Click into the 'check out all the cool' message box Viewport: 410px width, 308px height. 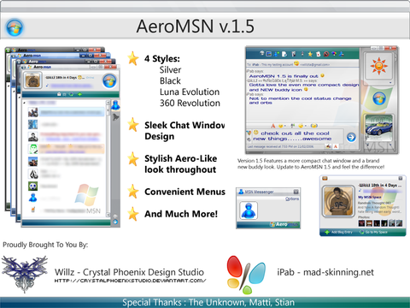[298, 136]
